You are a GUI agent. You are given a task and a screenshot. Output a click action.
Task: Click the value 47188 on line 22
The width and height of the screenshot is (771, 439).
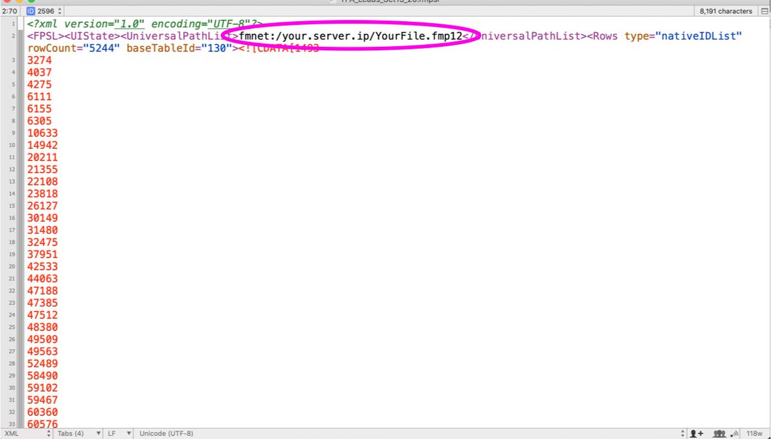click(x=43, y=291)
